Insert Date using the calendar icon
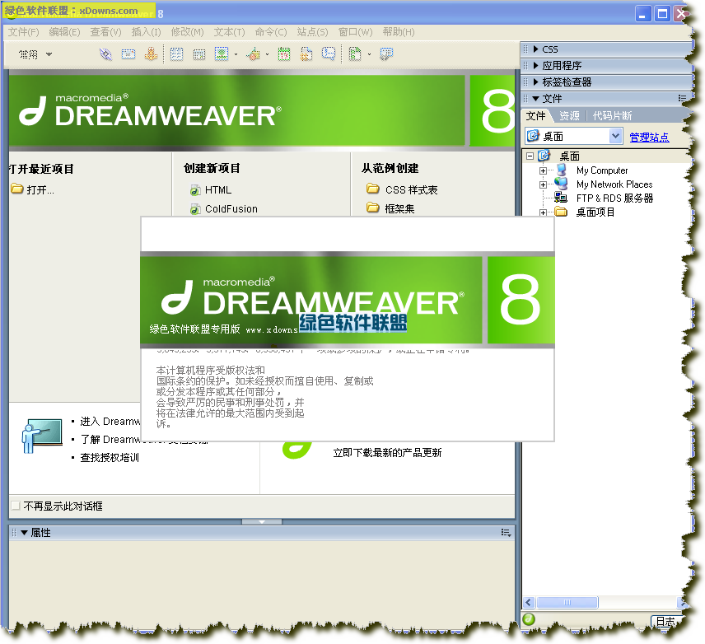The width and height of the screenshot is (705, 644). coord(283,54)
